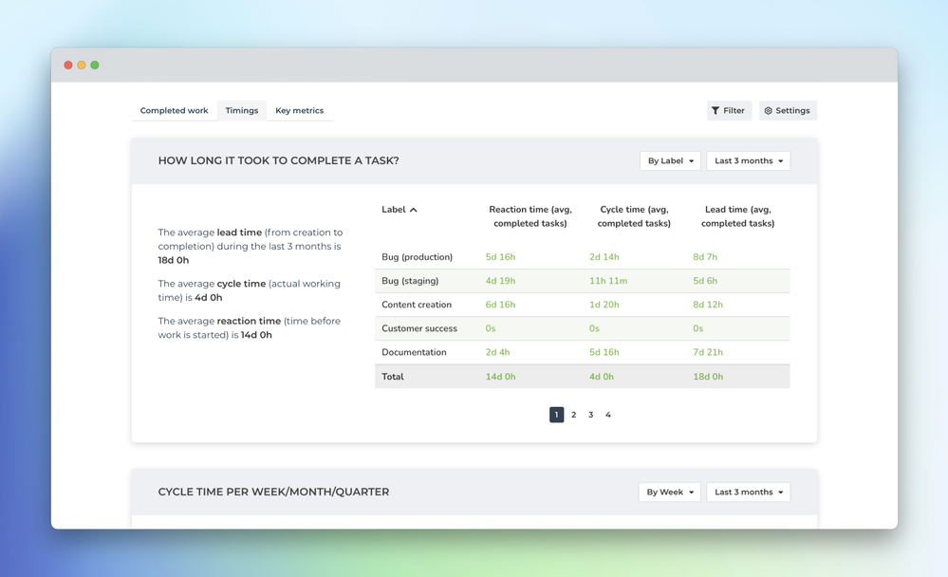This screenshot has height=577, width=948.
Task: Click the green maximize window dot
Action: [x=95, y=65]
